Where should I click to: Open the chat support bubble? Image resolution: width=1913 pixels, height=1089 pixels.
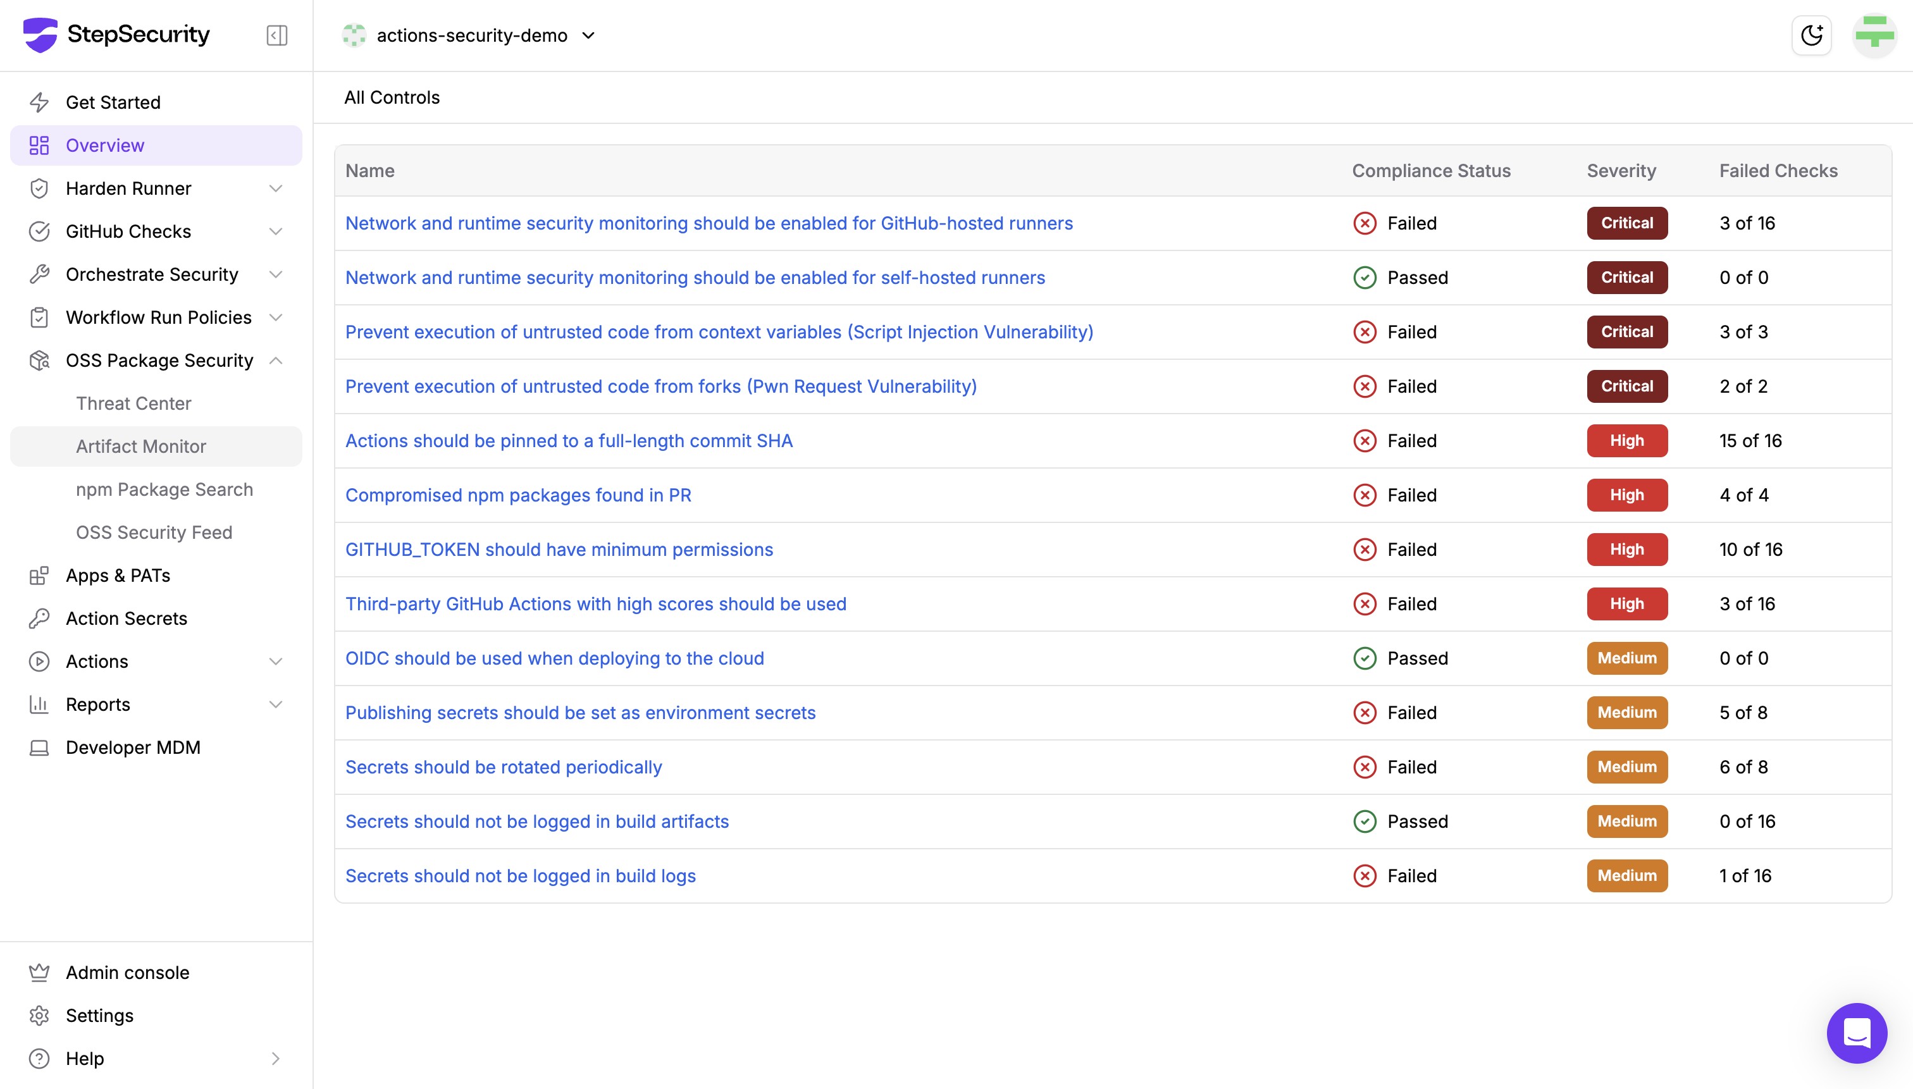1856,1033
